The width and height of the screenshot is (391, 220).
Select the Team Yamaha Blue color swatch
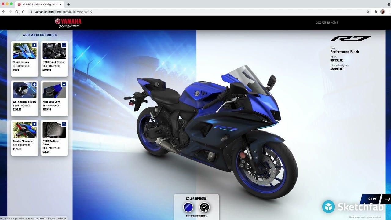188,207
